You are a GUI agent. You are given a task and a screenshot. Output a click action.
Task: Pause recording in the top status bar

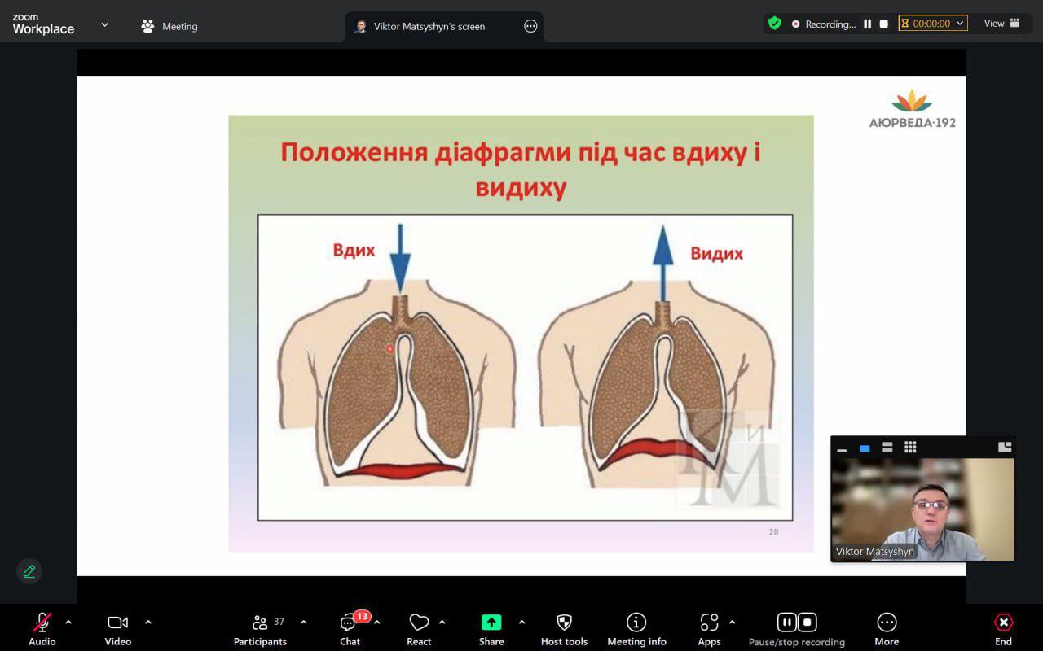868,24
